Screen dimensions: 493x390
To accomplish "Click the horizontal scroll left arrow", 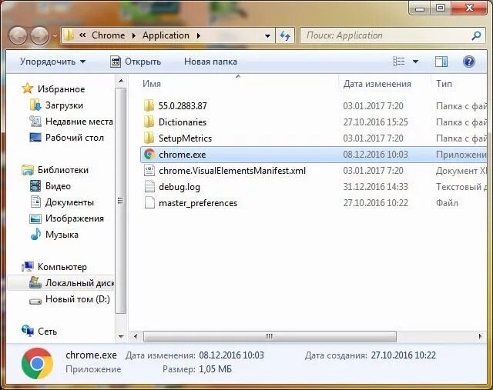I will [x=136, y=337].
